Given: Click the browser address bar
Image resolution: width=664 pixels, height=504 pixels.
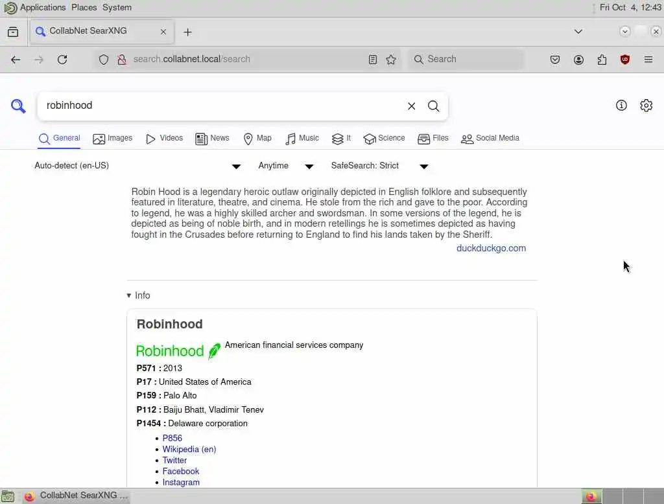Looking at the screenshot, I should [x=246, y=60].
